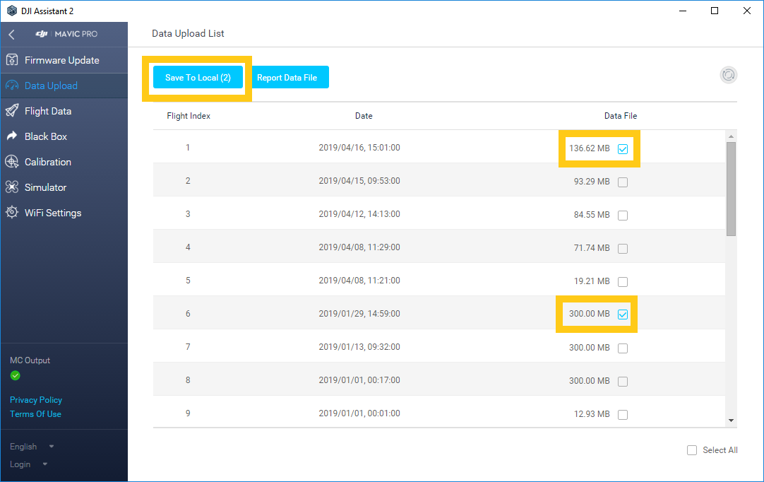This screenshot has width=764, height=482.
Task: Select the 2019/01/01, 00:01:00 date cell
Action: pyautogui.click(x=359, y=413)
